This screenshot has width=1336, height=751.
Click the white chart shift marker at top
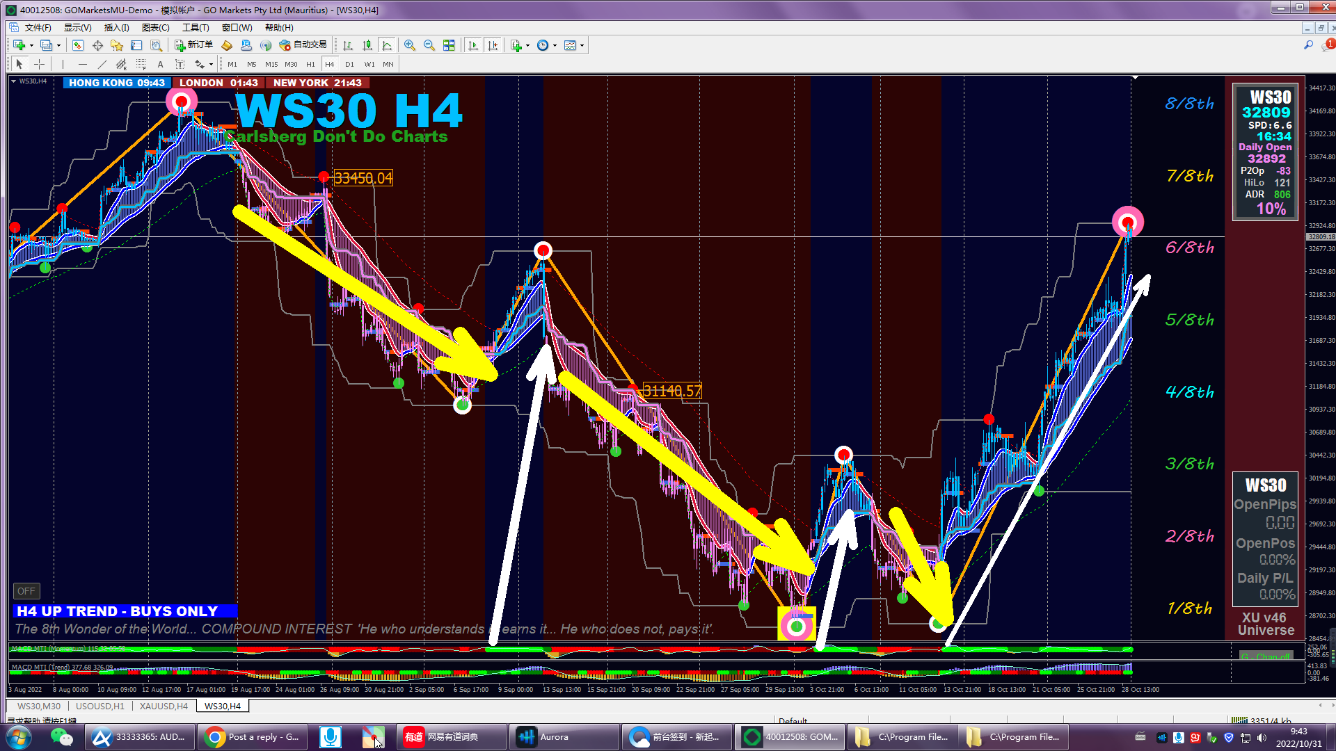(x=1135, y=77)
